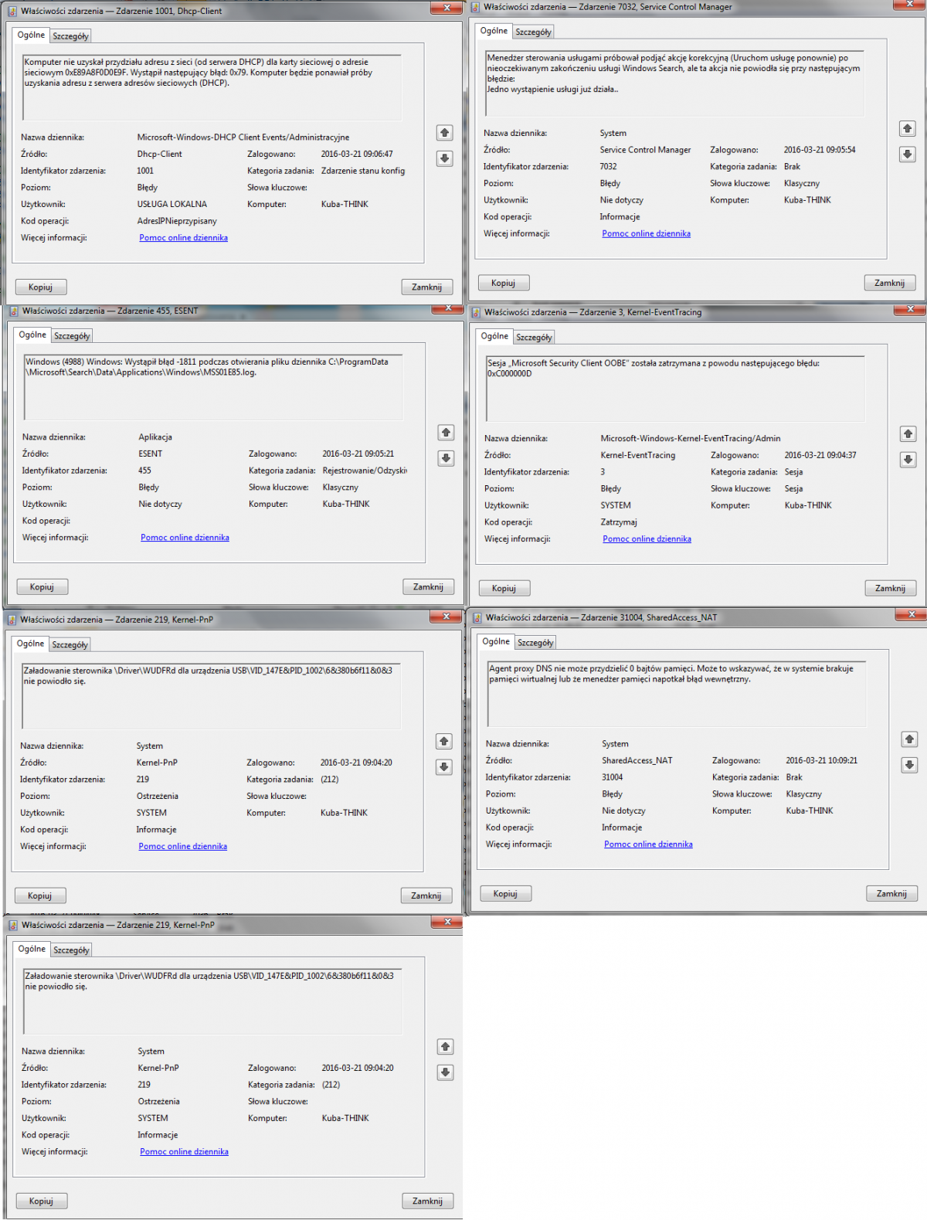Open Szczegóły tab in Dhcp-Client event dialog
This screenshot has width=927, height=1220.
pos(70,36)
